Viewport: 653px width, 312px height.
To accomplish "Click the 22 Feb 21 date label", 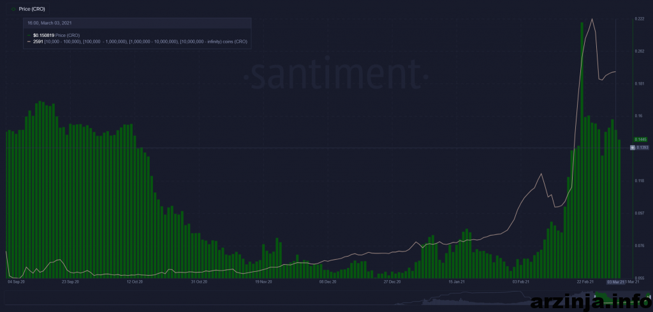I will [585, 281].
